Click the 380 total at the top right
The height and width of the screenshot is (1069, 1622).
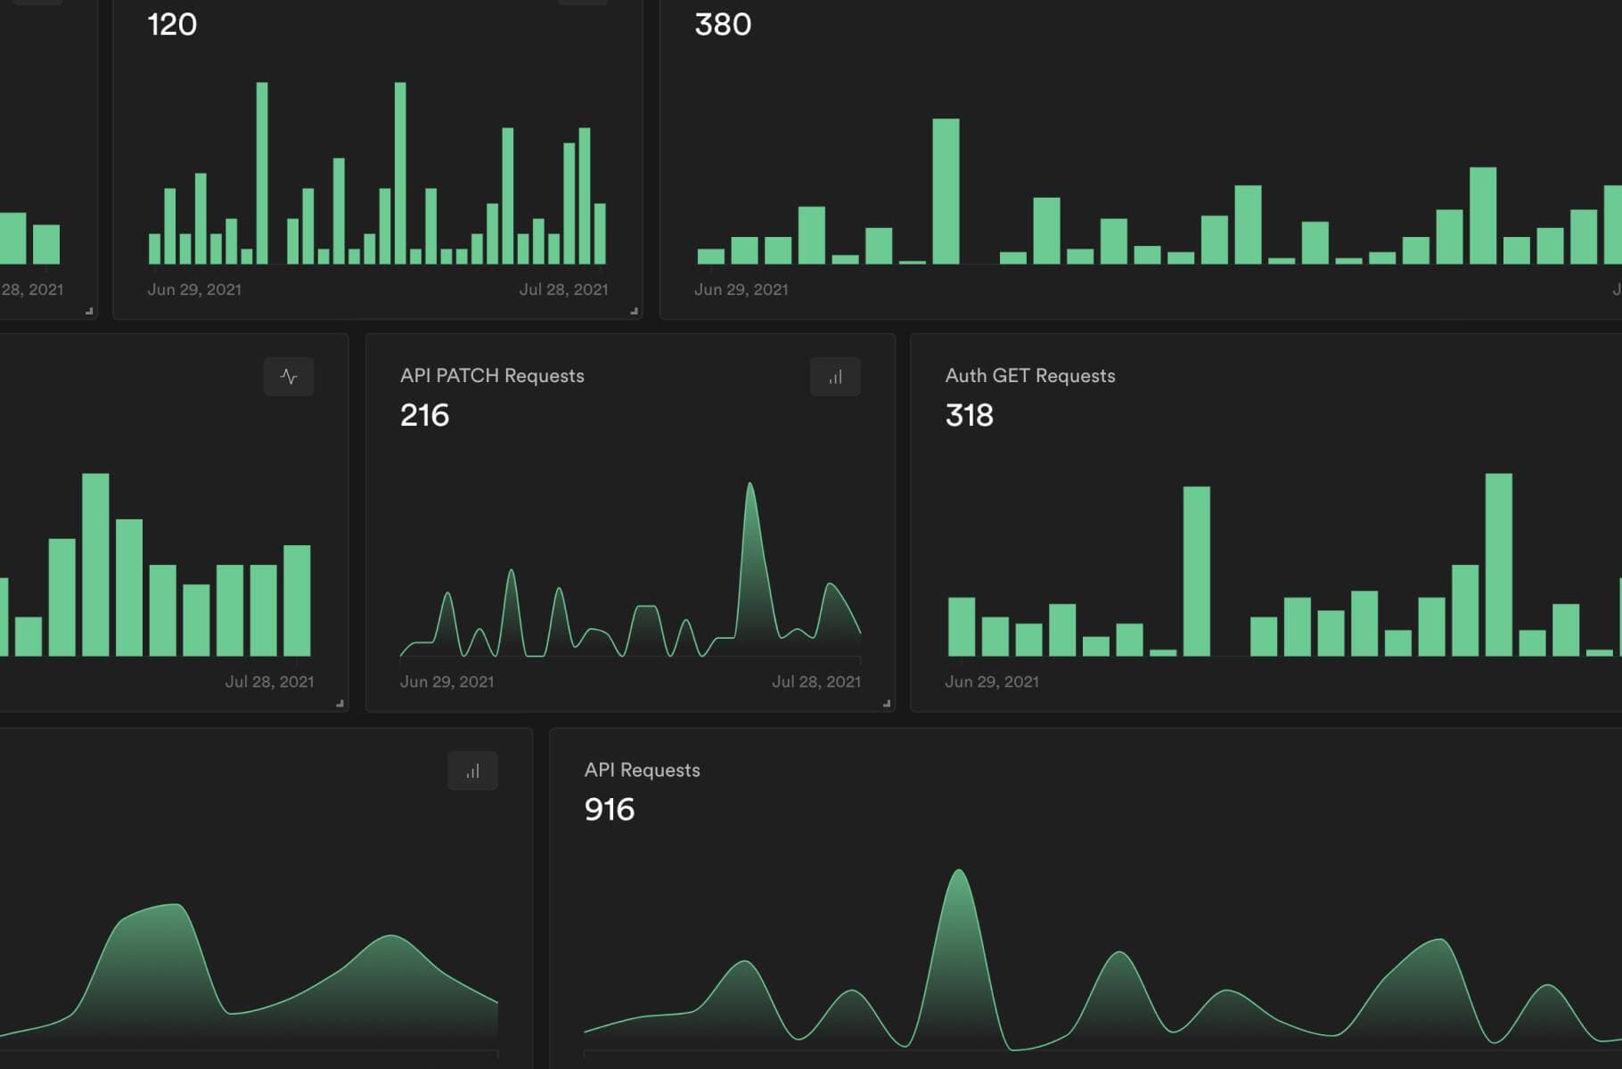(723, 24)
